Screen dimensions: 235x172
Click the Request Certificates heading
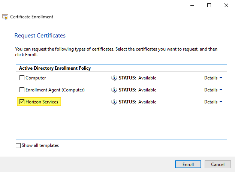point(40,36)
